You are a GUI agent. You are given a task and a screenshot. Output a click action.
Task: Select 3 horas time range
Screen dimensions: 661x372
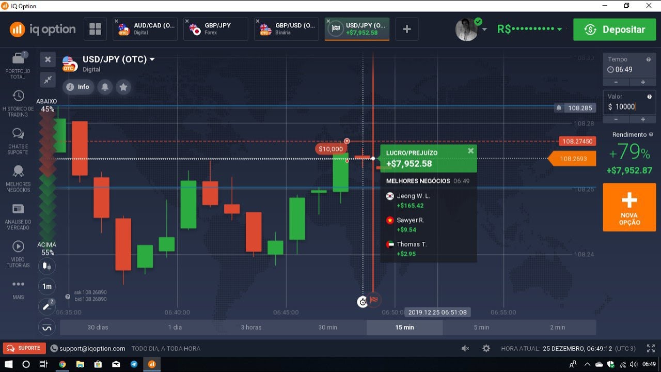(251, 327)
